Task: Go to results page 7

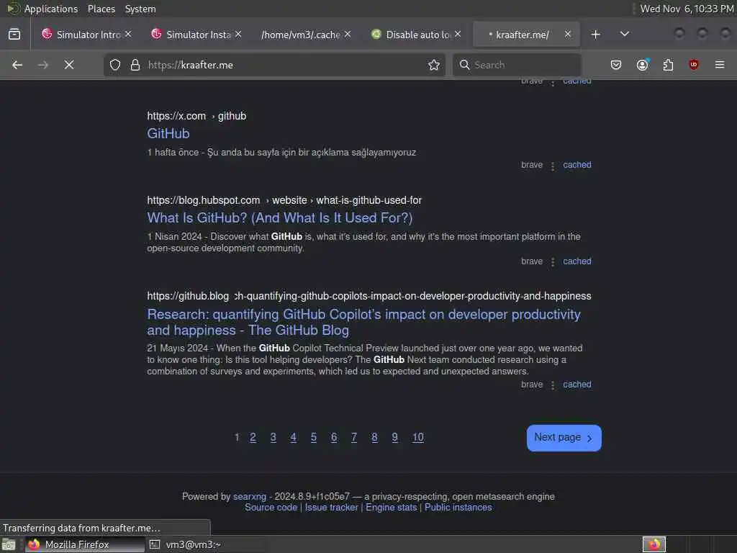Action: (354, 437)
